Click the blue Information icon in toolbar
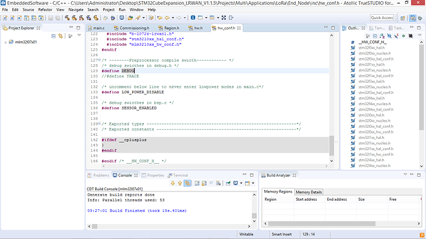The height and width of the screenshot is (239, 426). (193, 18)
